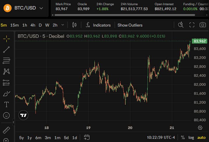This screenshot has height=142, width=209.
Task: Click the TradingView logo
Action: [x=23, y=115]
